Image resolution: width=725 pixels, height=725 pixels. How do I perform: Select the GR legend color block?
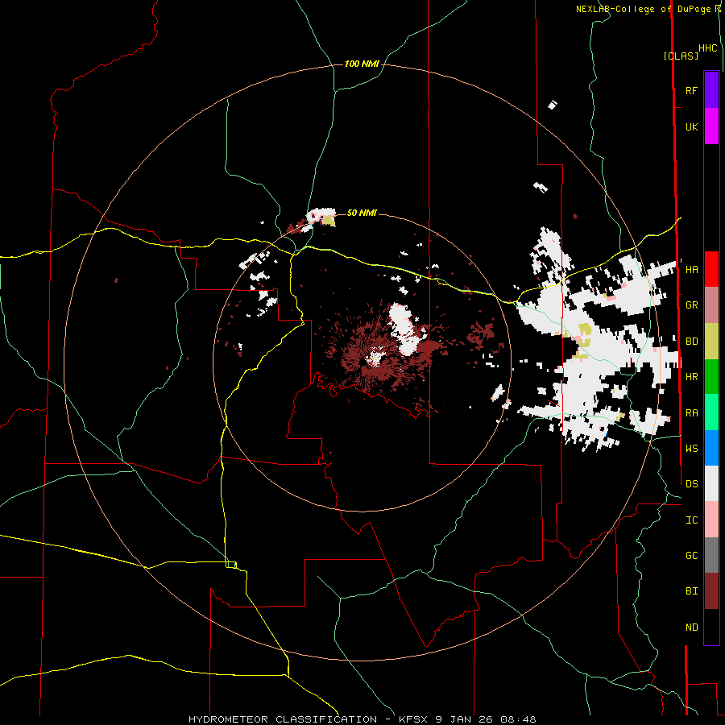point(711,305)
